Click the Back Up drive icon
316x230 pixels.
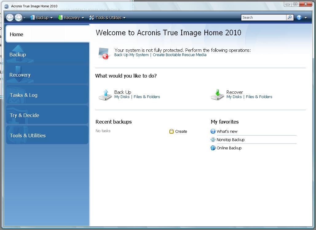105,95
